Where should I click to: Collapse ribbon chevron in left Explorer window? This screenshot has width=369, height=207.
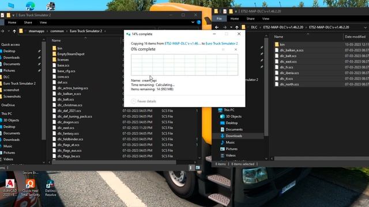pos(193,22)
